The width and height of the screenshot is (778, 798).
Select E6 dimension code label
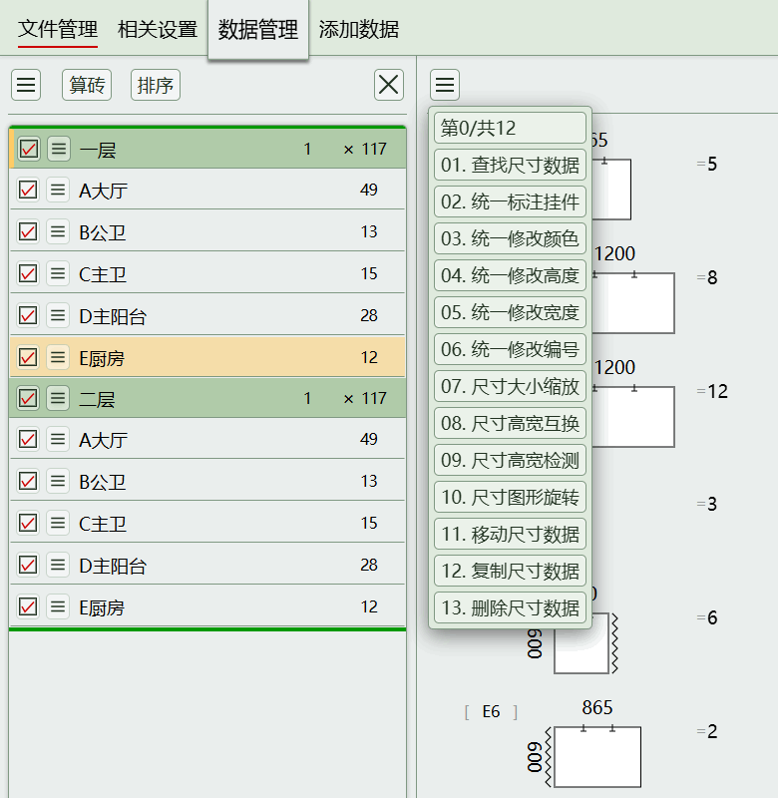click(491, 711)
